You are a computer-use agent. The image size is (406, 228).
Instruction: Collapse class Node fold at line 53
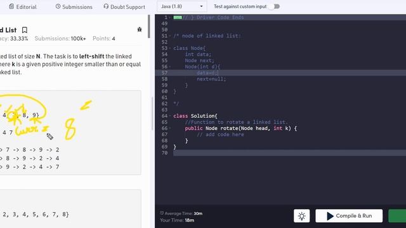[x=170, y=48]
